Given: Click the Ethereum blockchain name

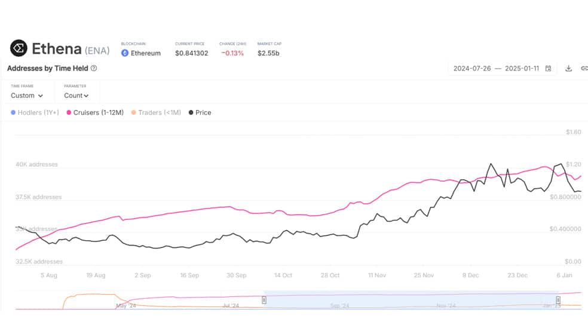Looking at the screenshot, I should click(x=145, y=53).
